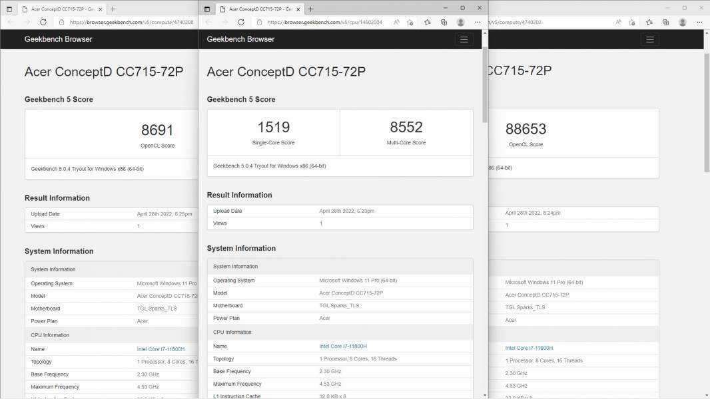Add page to favorites in right window
710x399 pixels.
click(632, 22)
